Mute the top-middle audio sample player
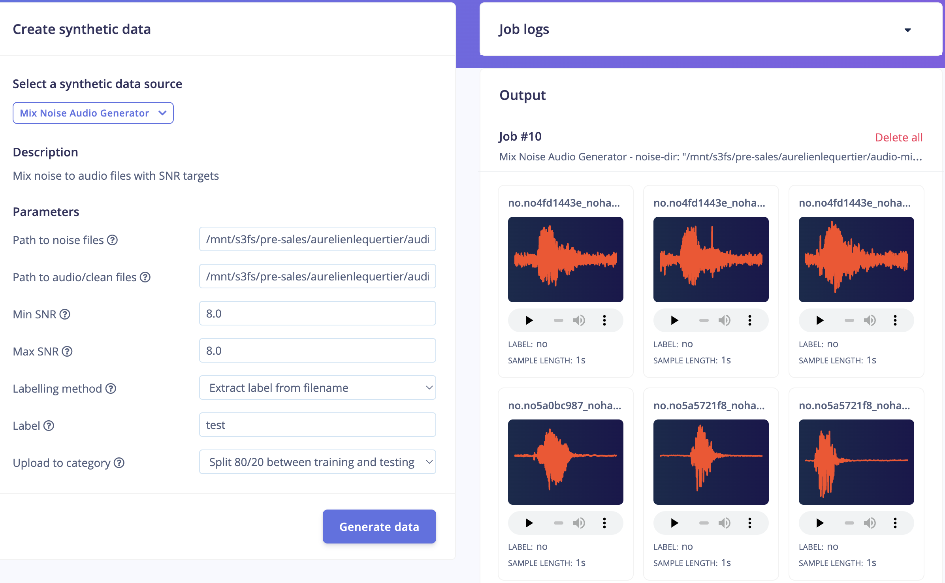 click(x=724, y=320)
